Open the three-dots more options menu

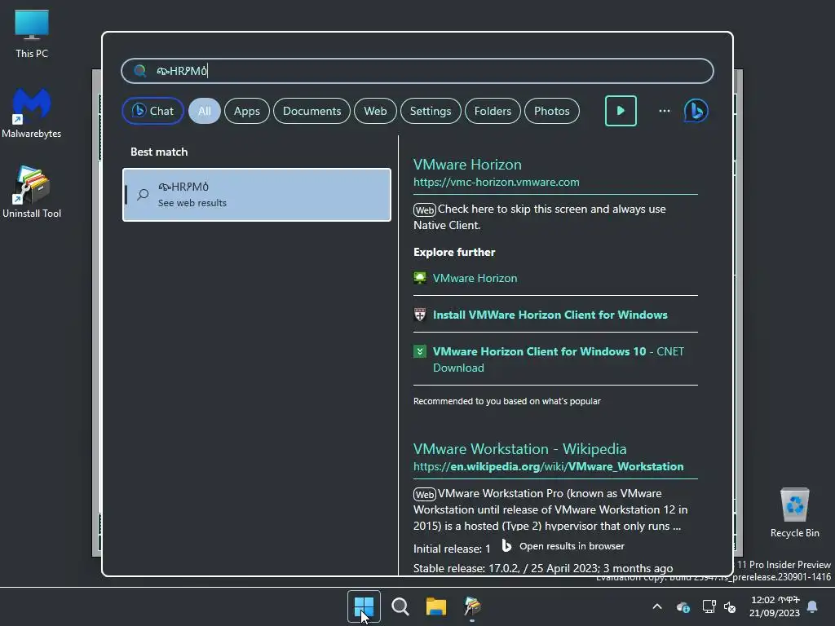[664, 111]
